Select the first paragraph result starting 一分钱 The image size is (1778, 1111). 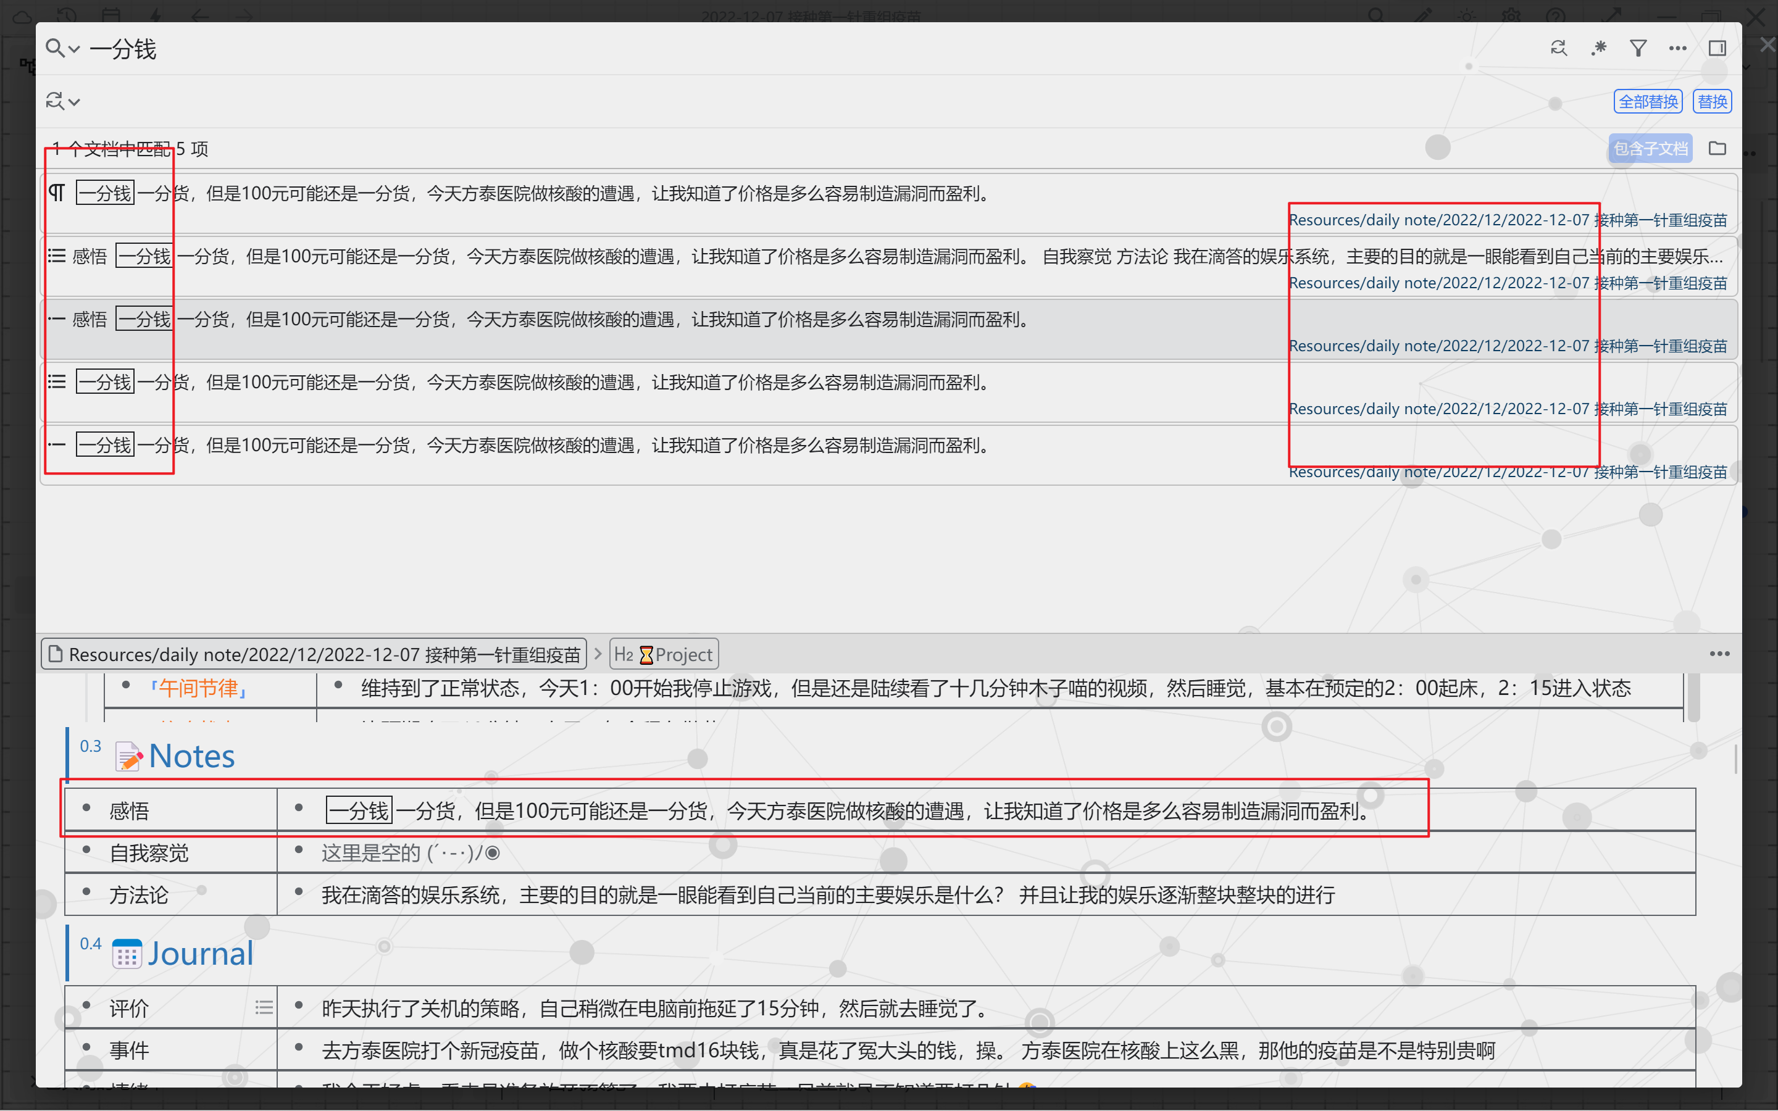pos(889,204)
